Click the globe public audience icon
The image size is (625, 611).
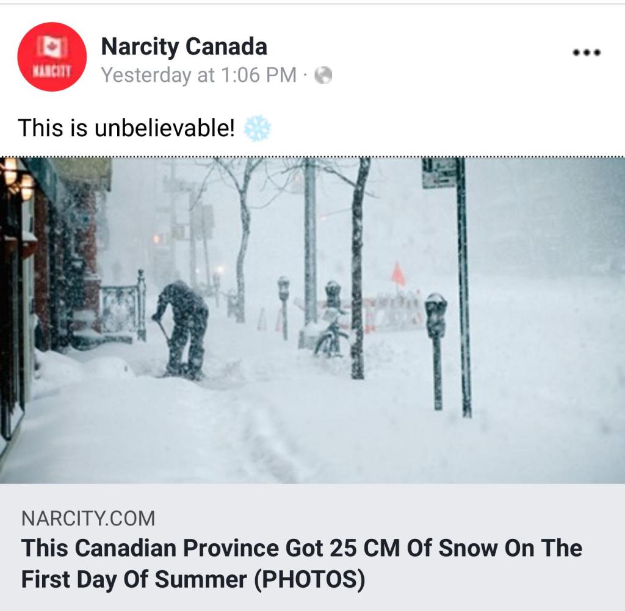pyautogui.click(x=323, y=75)
